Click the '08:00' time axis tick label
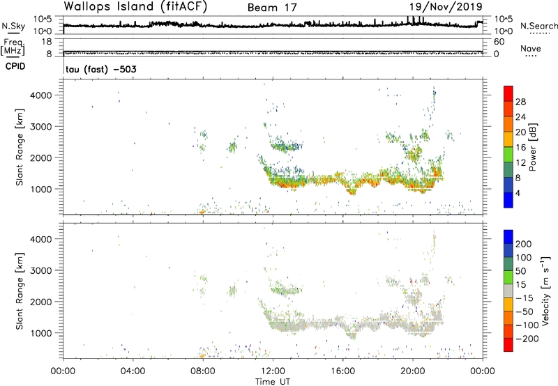 [x=203, y=371]
